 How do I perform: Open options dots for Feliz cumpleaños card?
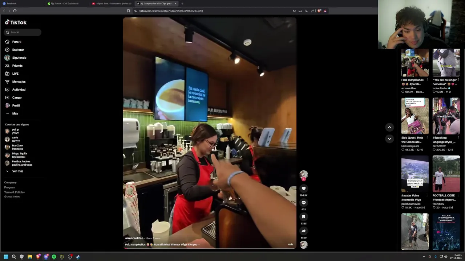coord(427,80)
